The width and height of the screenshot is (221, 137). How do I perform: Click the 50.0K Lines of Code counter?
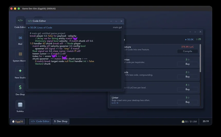40,28
